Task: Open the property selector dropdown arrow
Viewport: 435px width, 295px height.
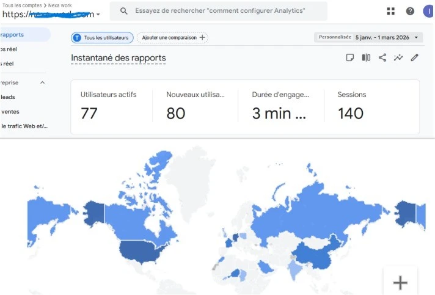Action: coord(98,15)
